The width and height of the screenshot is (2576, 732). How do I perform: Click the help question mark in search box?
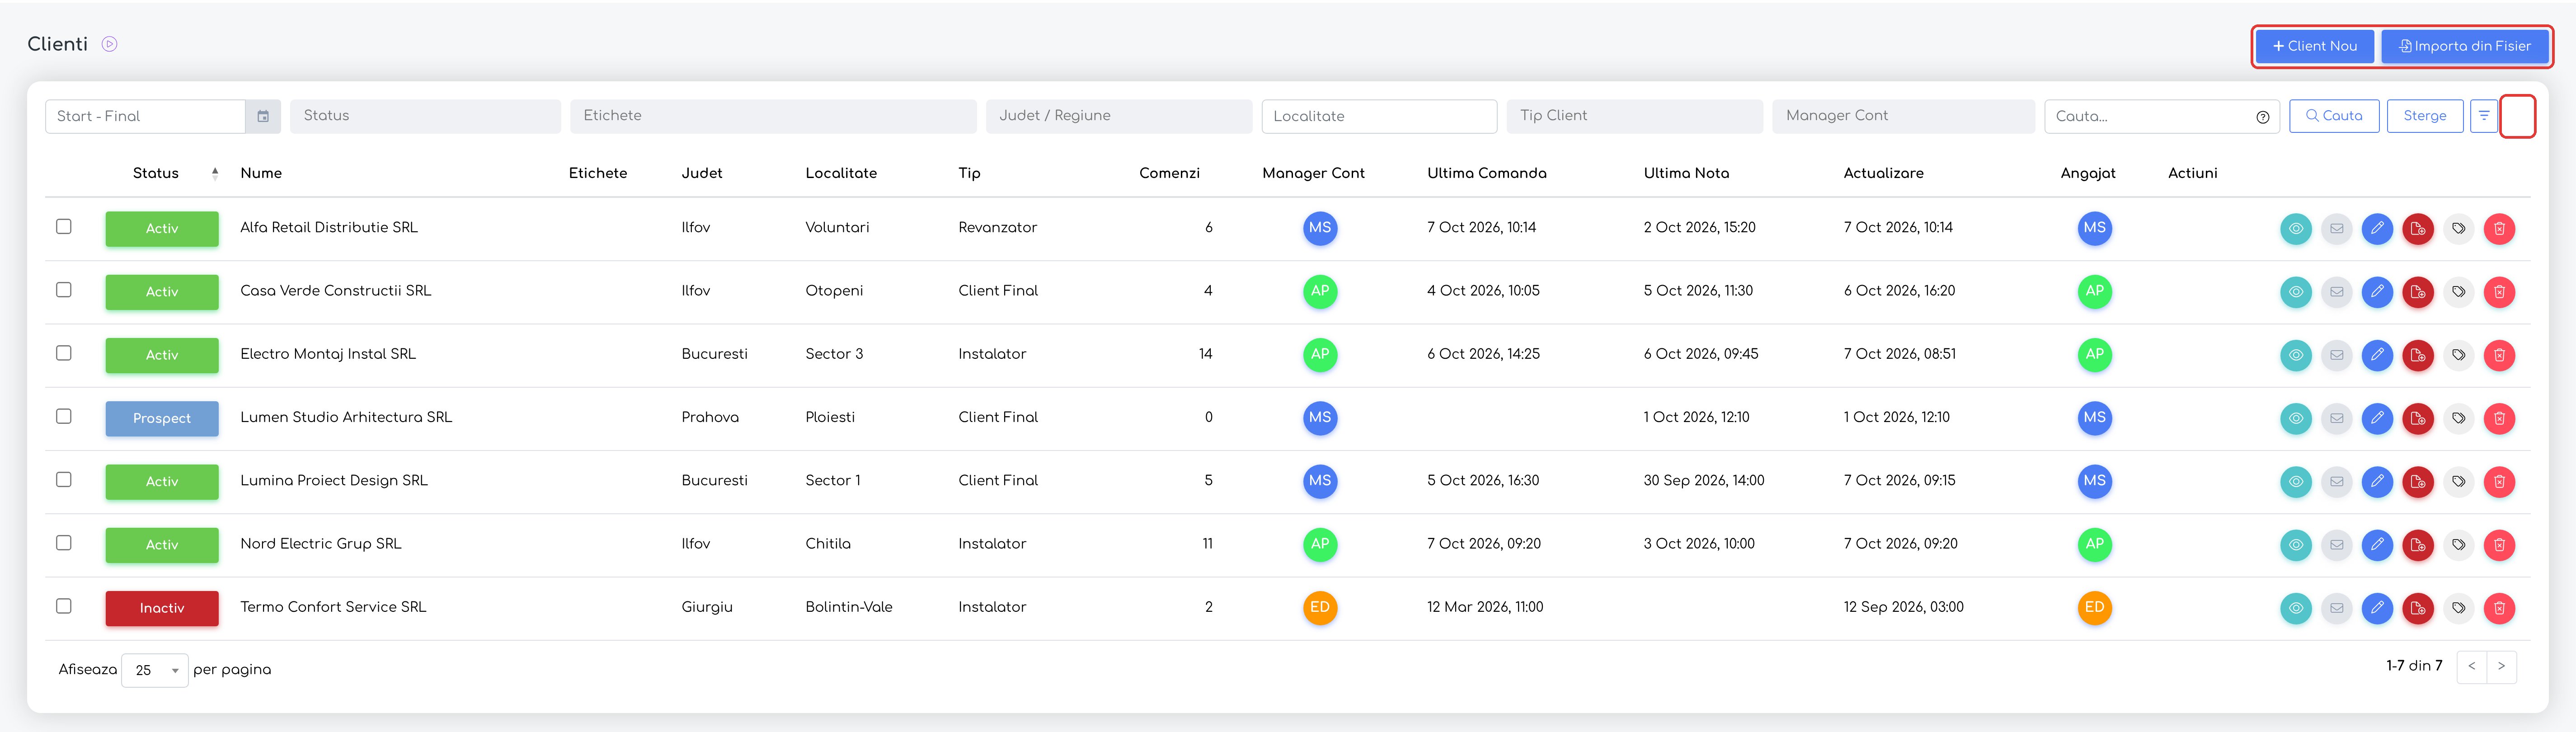(2263, 117)
